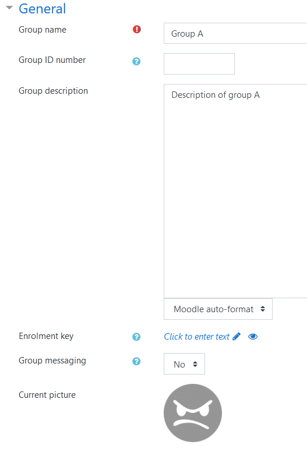Click the current group picture thumbnail
The height and width of the screenshot is (452, 307).
coord(193,413)
